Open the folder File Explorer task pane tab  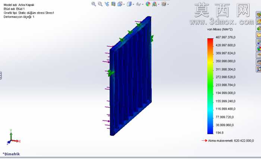tap(258, 35)
